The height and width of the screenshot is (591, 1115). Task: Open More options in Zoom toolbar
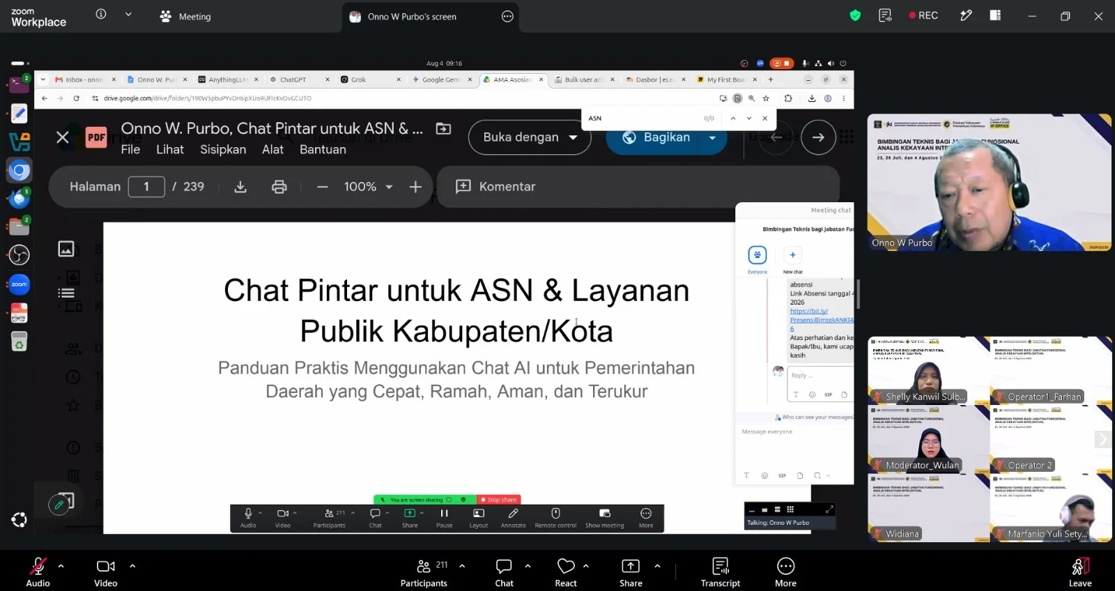[x=785, y=571]
